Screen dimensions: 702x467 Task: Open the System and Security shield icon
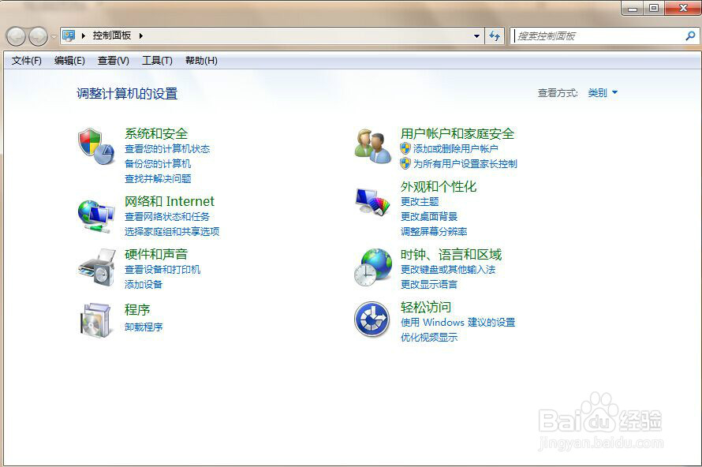pyautogui.click(x=95, y=146)
